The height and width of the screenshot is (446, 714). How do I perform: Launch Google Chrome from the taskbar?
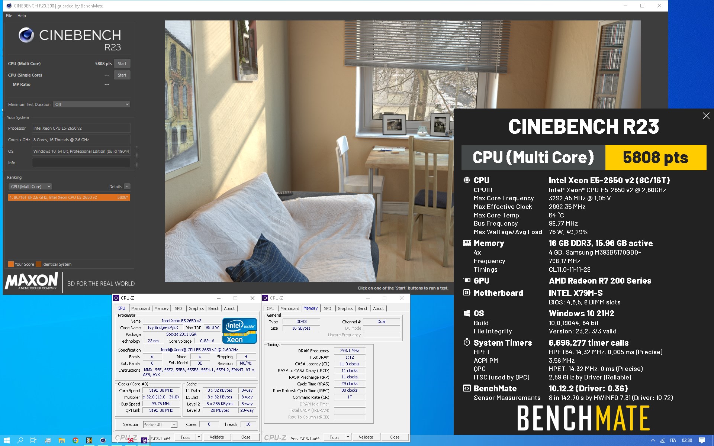tap(75, 440)
